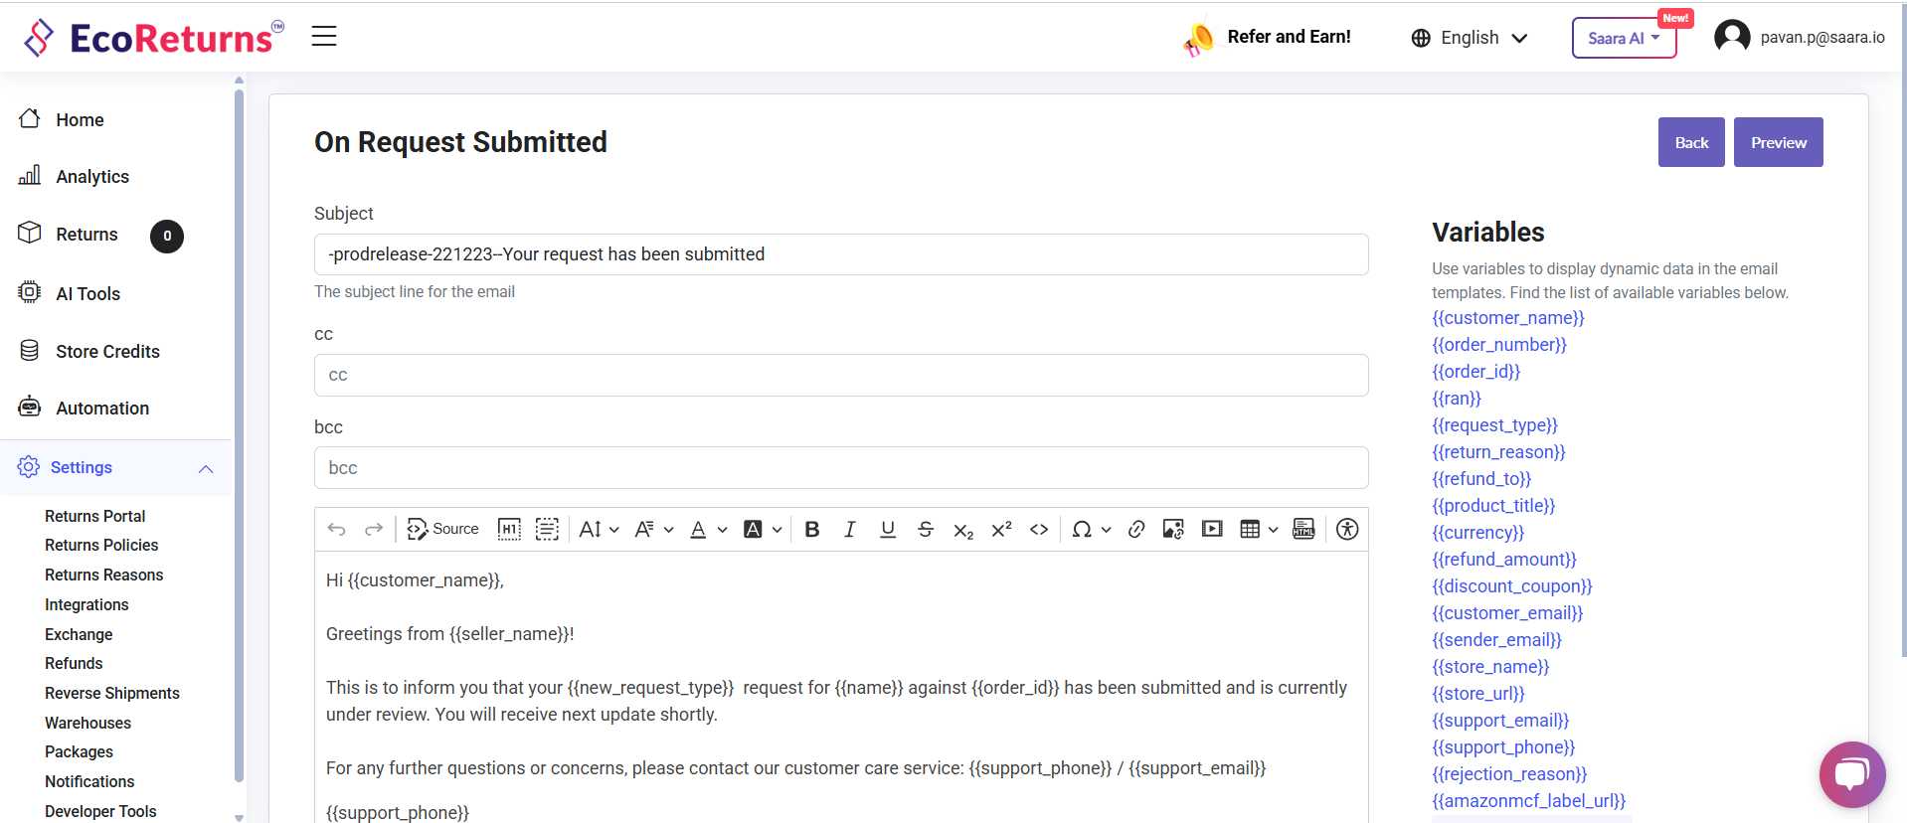Click the insert media icon
Viewport: 1907px width, 823px height.
[1212, 530]
